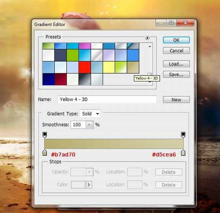Select the left opacity stop above gradient bar

pos(45,135)
